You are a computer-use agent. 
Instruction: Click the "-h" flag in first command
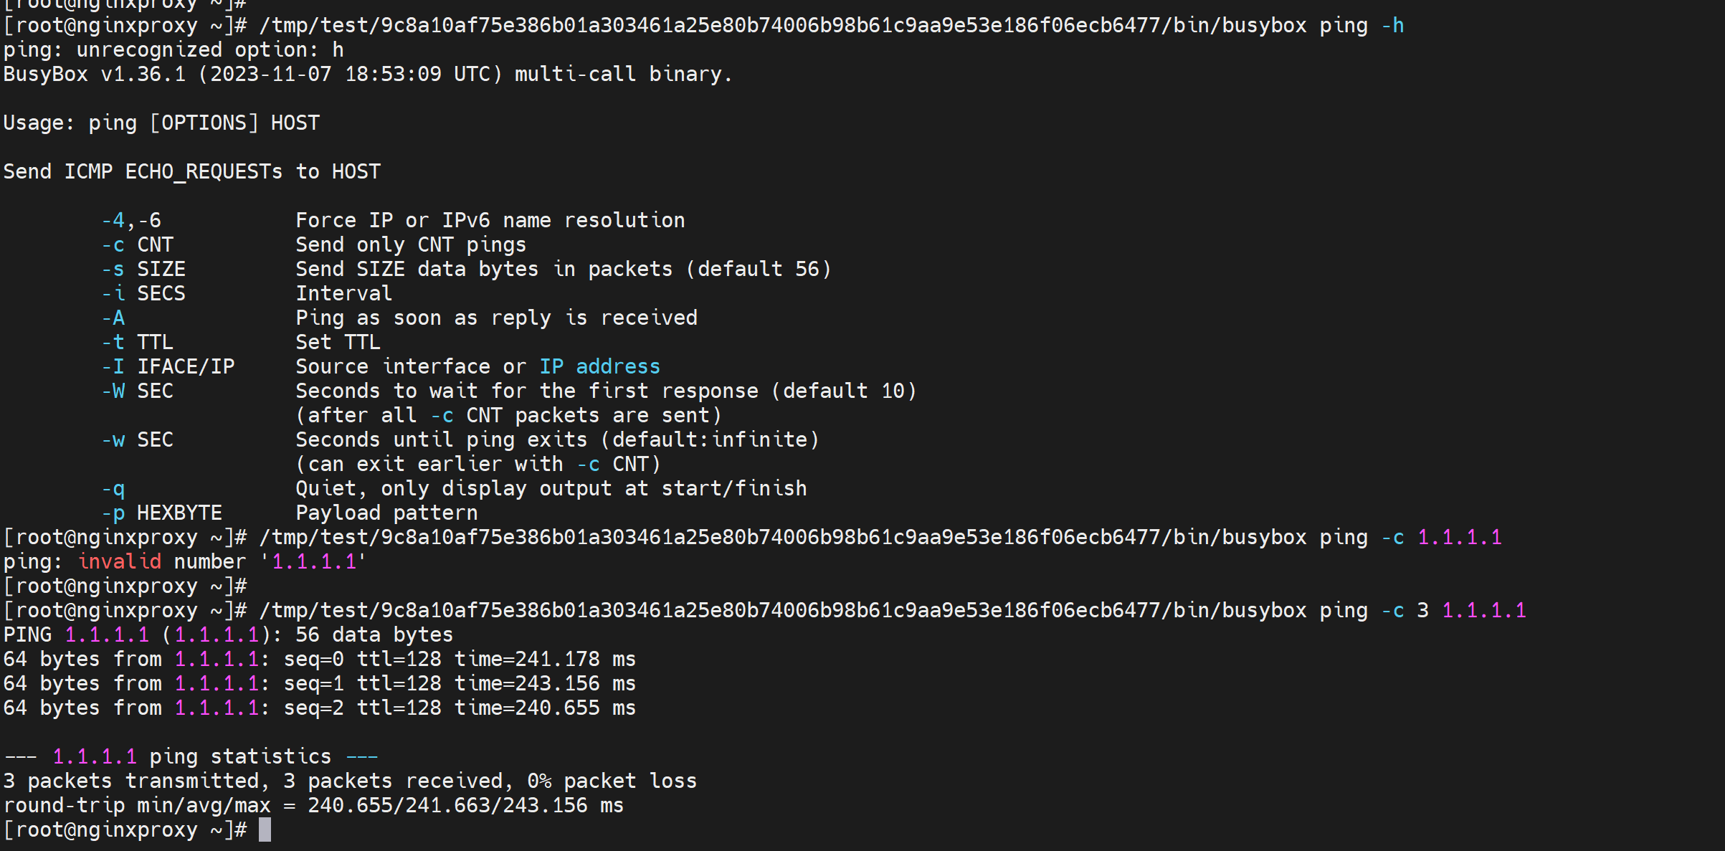click(1392, 25)
